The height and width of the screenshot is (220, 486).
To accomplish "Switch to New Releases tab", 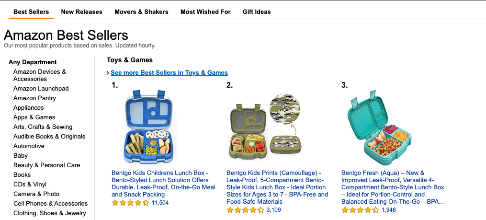I will 81,12.
